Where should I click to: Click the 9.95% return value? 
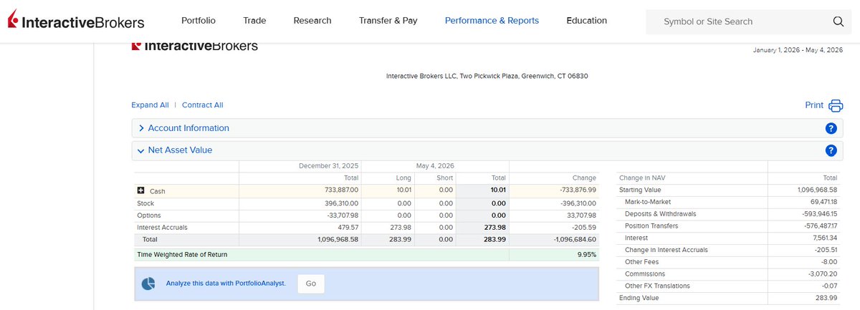point(586,255)
